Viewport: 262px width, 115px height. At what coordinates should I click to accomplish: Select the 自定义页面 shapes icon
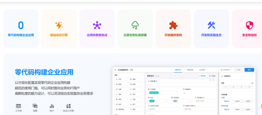tap(68, 106)
